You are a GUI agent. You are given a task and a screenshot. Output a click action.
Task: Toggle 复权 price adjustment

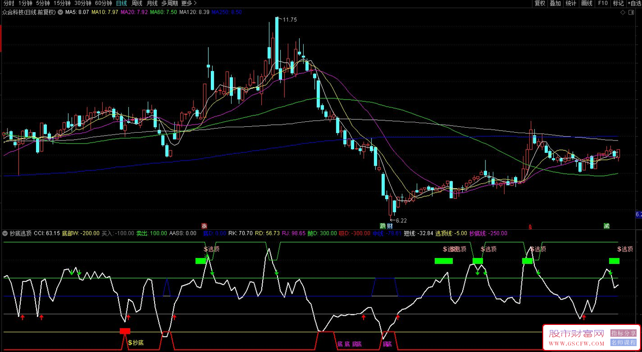[539, 3]
